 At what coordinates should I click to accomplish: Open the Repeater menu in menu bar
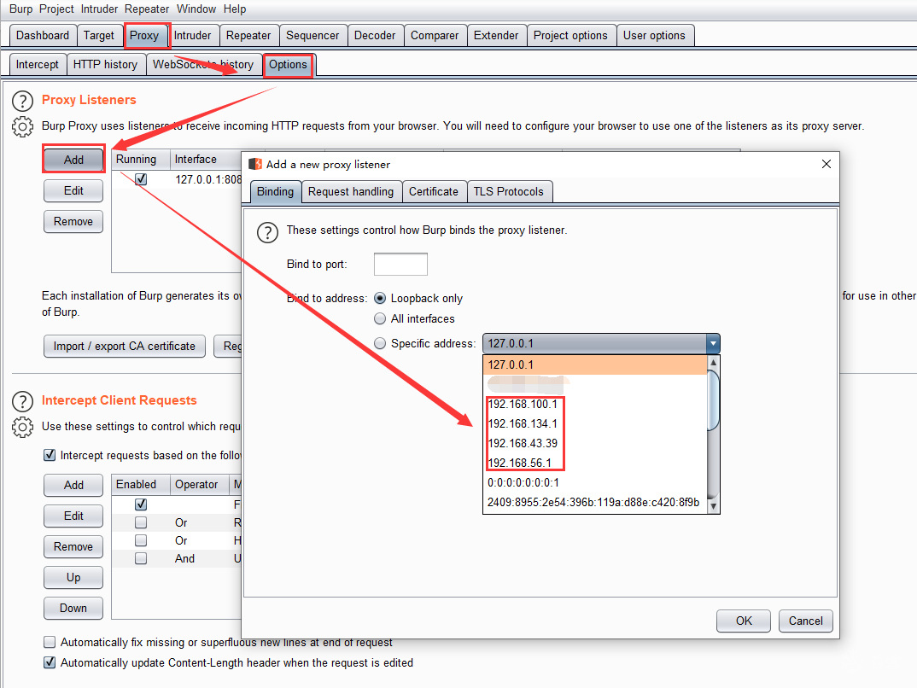(x=147, y=9)
